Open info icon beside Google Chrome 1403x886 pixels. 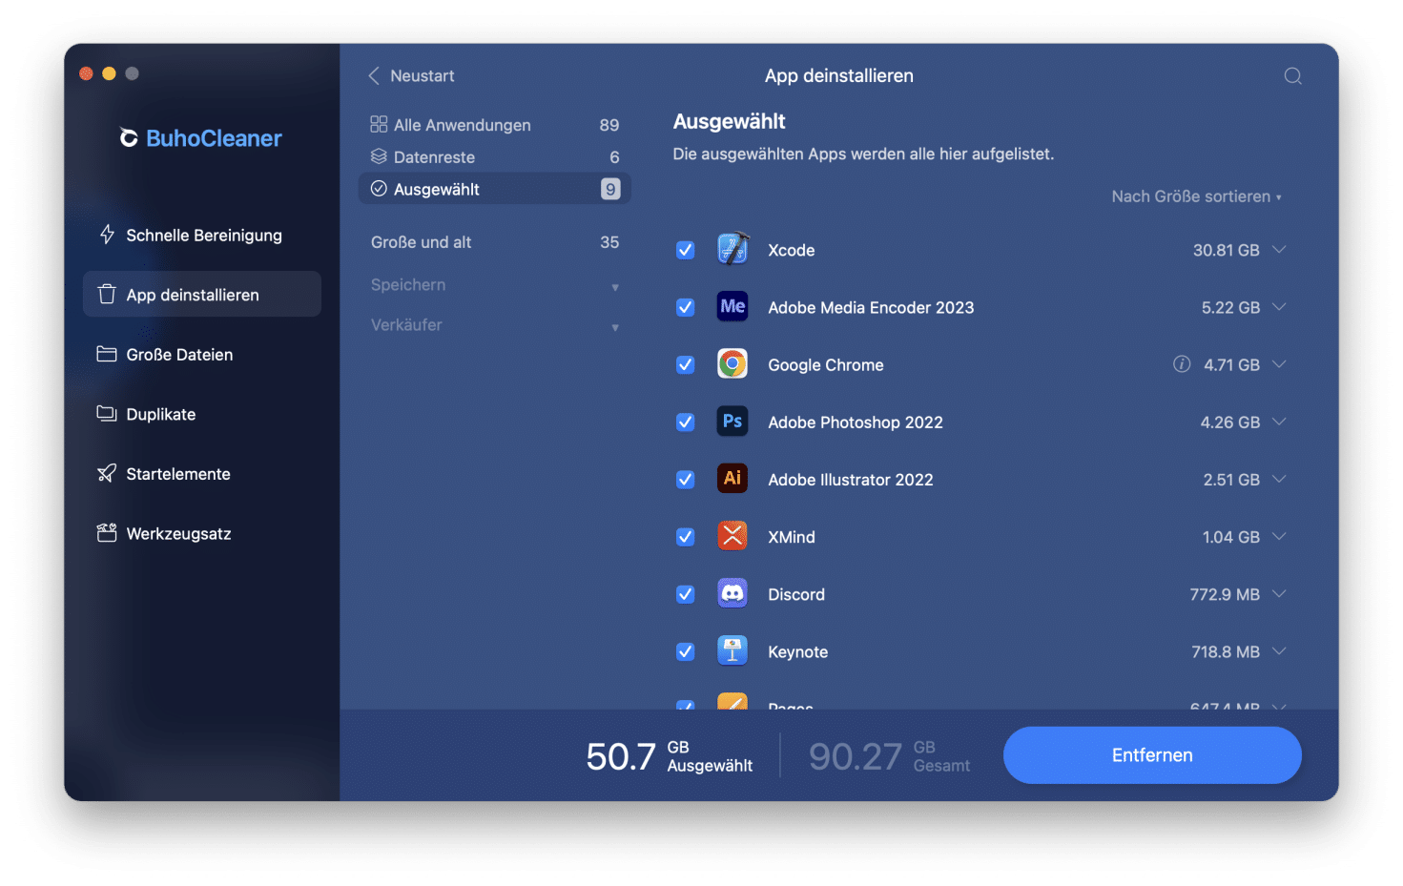coord(1182,364)
